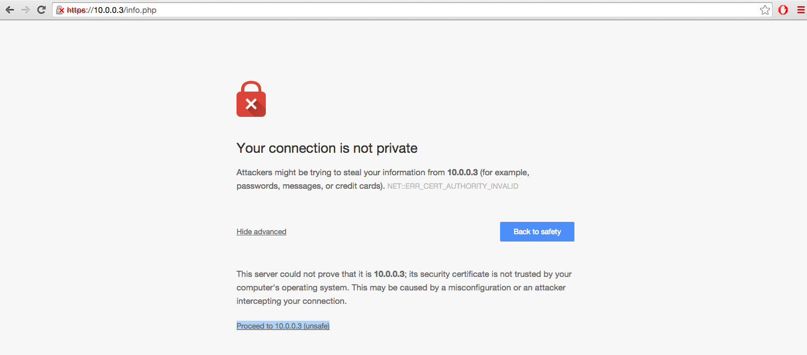
Task: Collapse details via Hide advanced
Action: 261,231
